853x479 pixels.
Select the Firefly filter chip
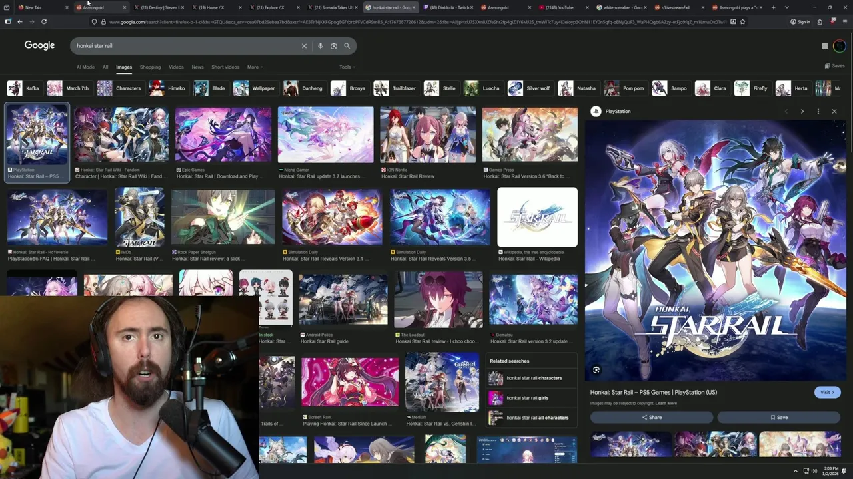(752, 88)
